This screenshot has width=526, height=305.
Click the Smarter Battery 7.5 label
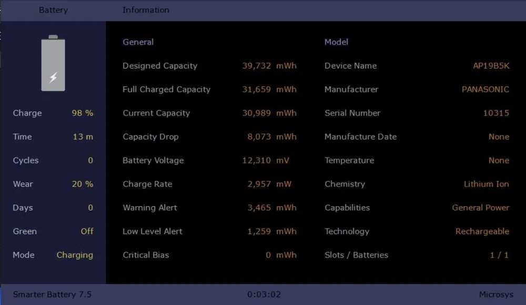tap(52, 294)
